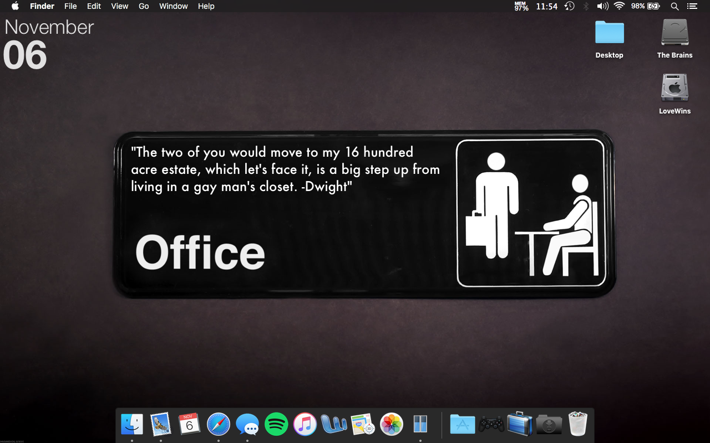
Task: Open iTunes from the dock
Action: point(305,425)
